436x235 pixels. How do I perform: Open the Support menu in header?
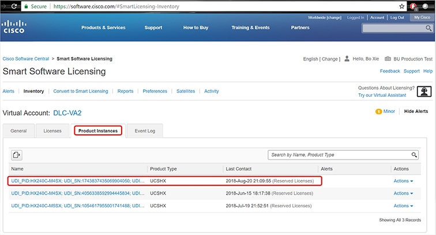point(153,28)
